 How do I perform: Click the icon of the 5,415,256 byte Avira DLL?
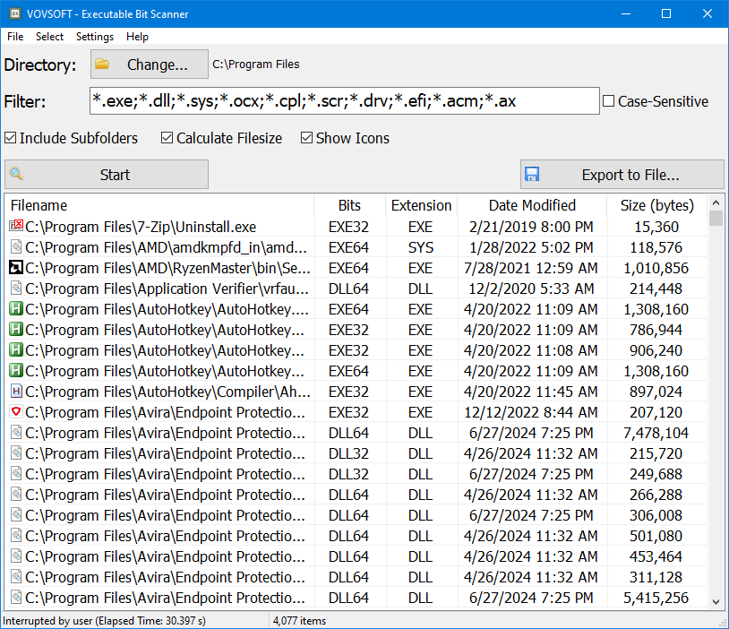click(x=16, y=597)
